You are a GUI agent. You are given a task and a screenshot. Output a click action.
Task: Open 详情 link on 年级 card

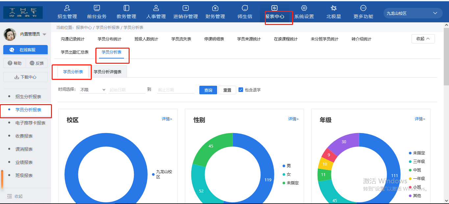[420, 119]
